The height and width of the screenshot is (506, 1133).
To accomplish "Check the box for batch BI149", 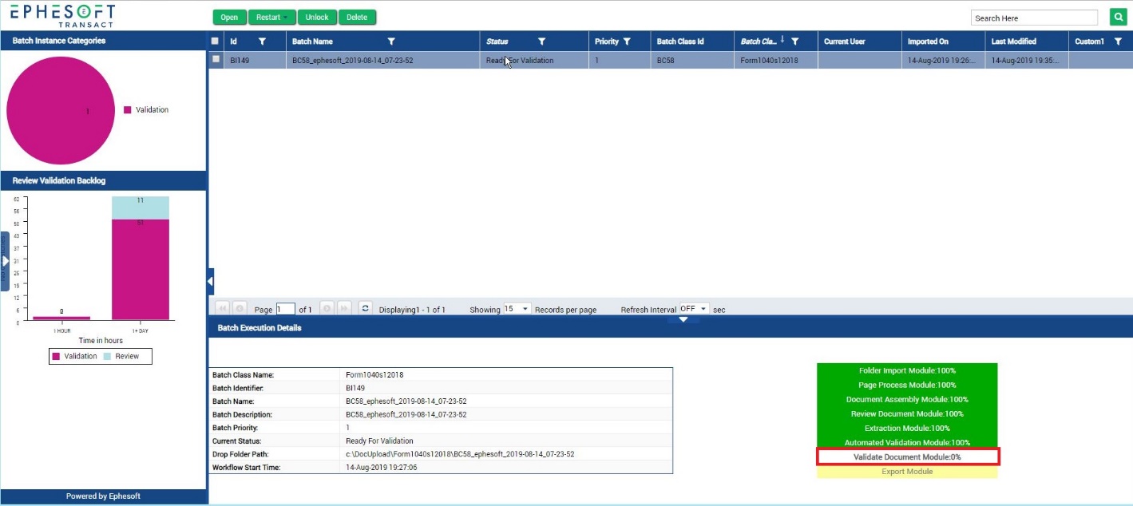I will pos(215,60).
